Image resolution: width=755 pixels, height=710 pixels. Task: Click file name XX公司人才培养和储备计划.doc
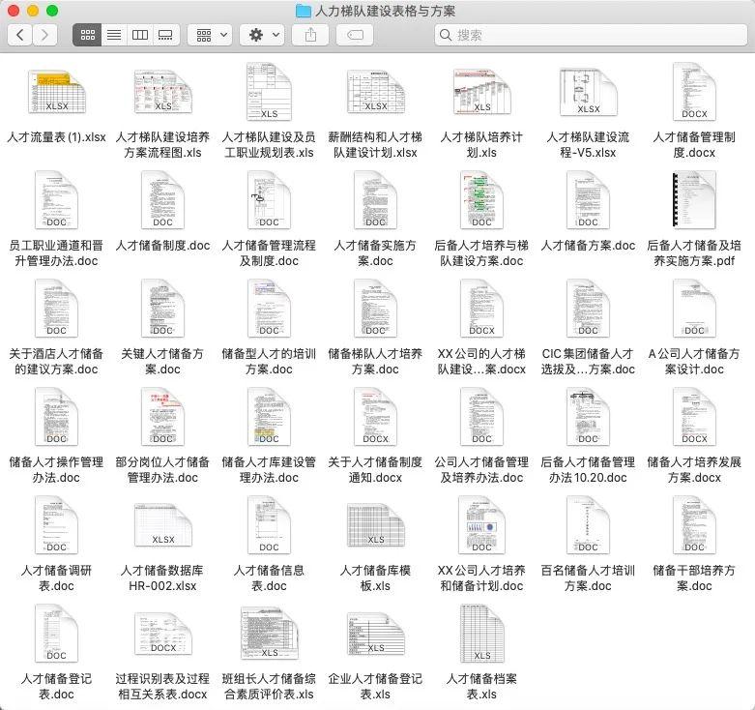pos(481,578)
